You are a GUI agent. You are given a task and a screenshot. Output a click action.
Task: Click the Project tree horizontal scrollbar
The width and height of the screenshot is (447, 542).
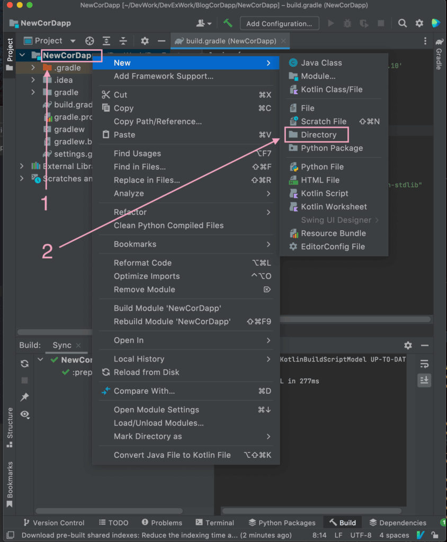click(55, 332)
